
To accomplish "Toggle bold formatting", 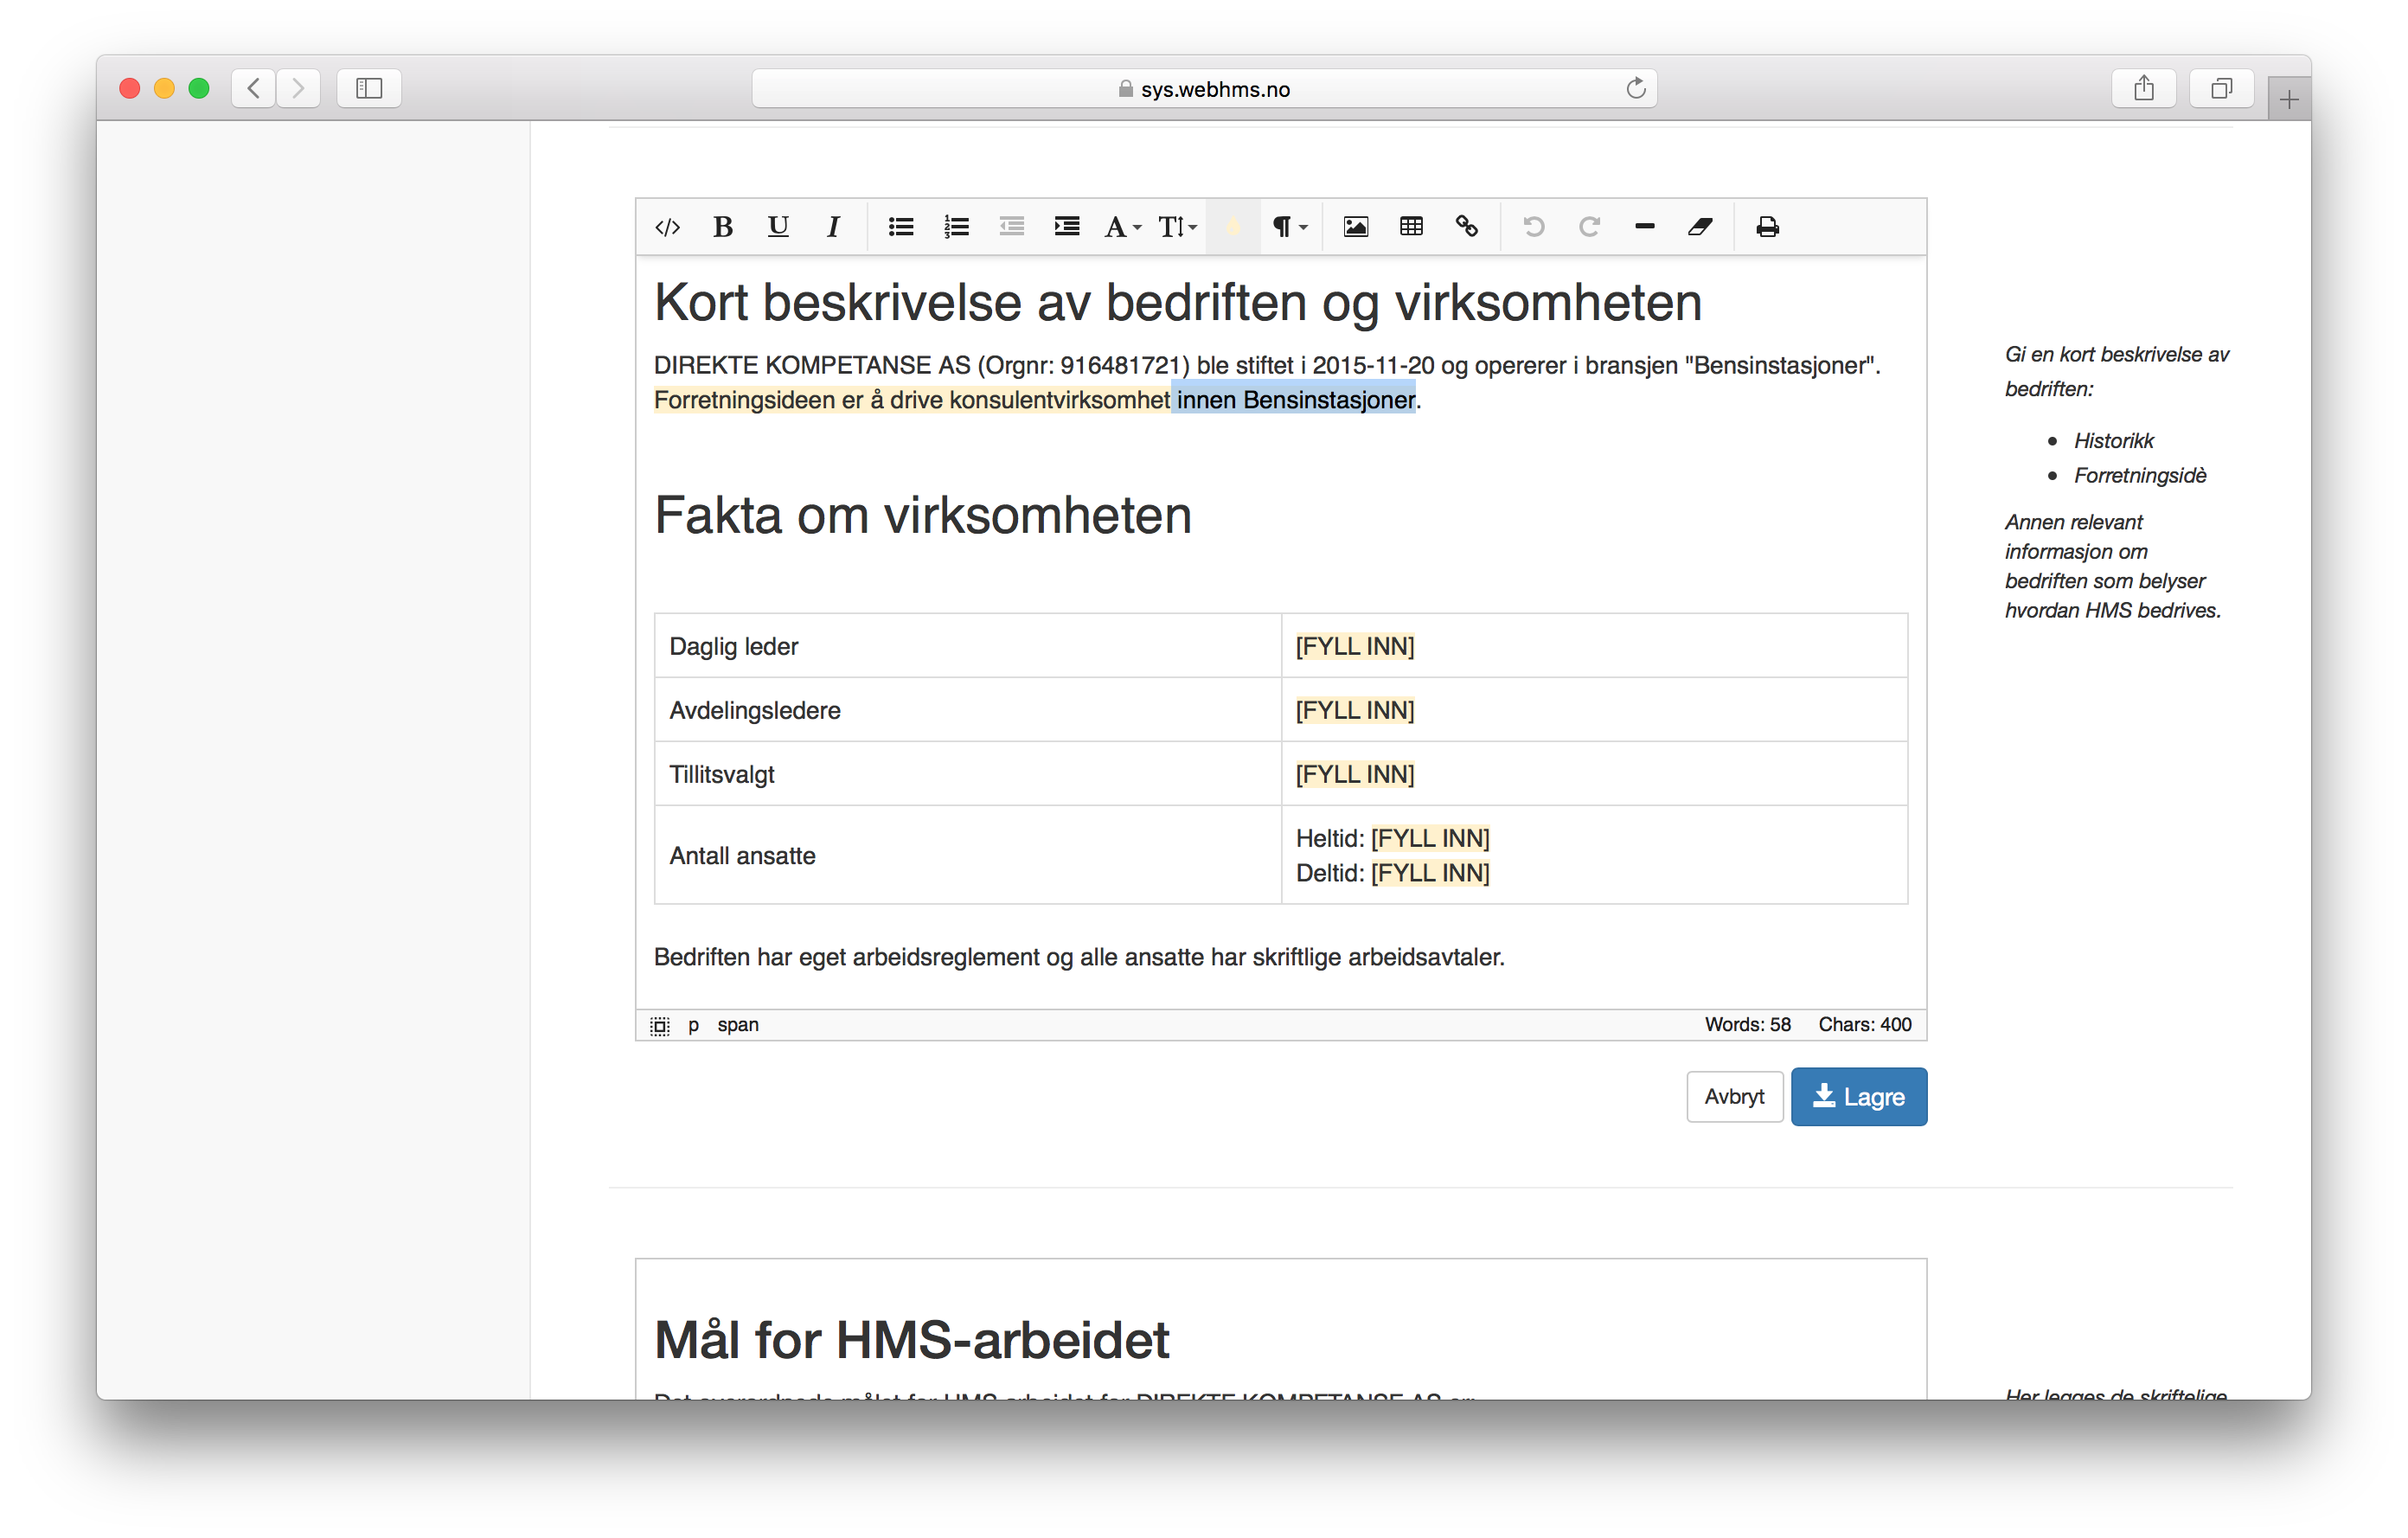I will [722, 227].
